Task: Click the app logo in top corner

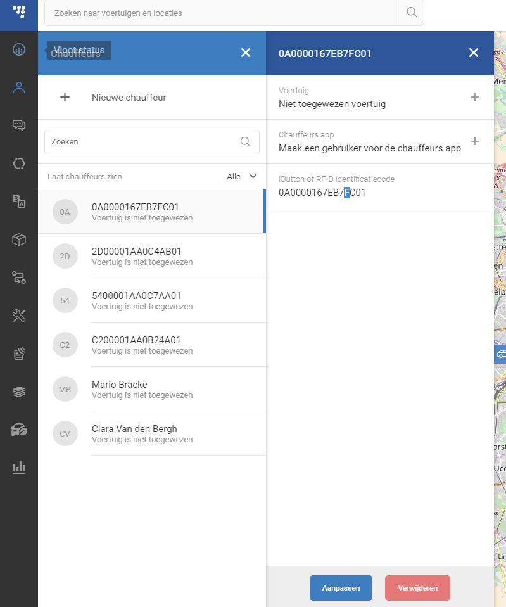Action: pos(19,12)
